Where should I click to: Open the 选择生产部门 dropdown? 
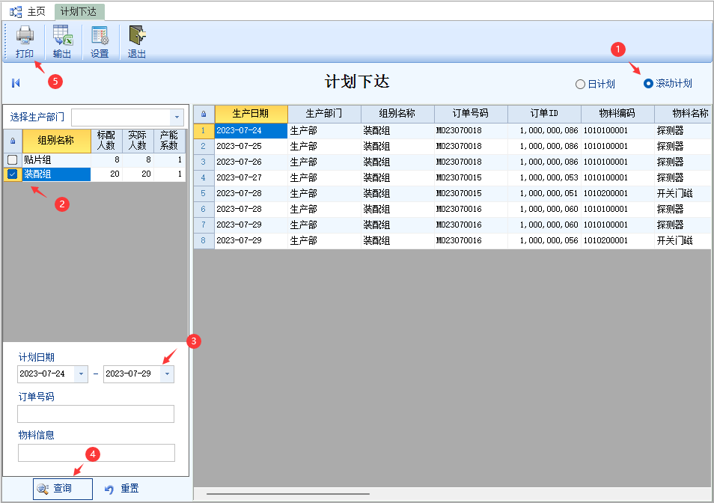point(177,118)
